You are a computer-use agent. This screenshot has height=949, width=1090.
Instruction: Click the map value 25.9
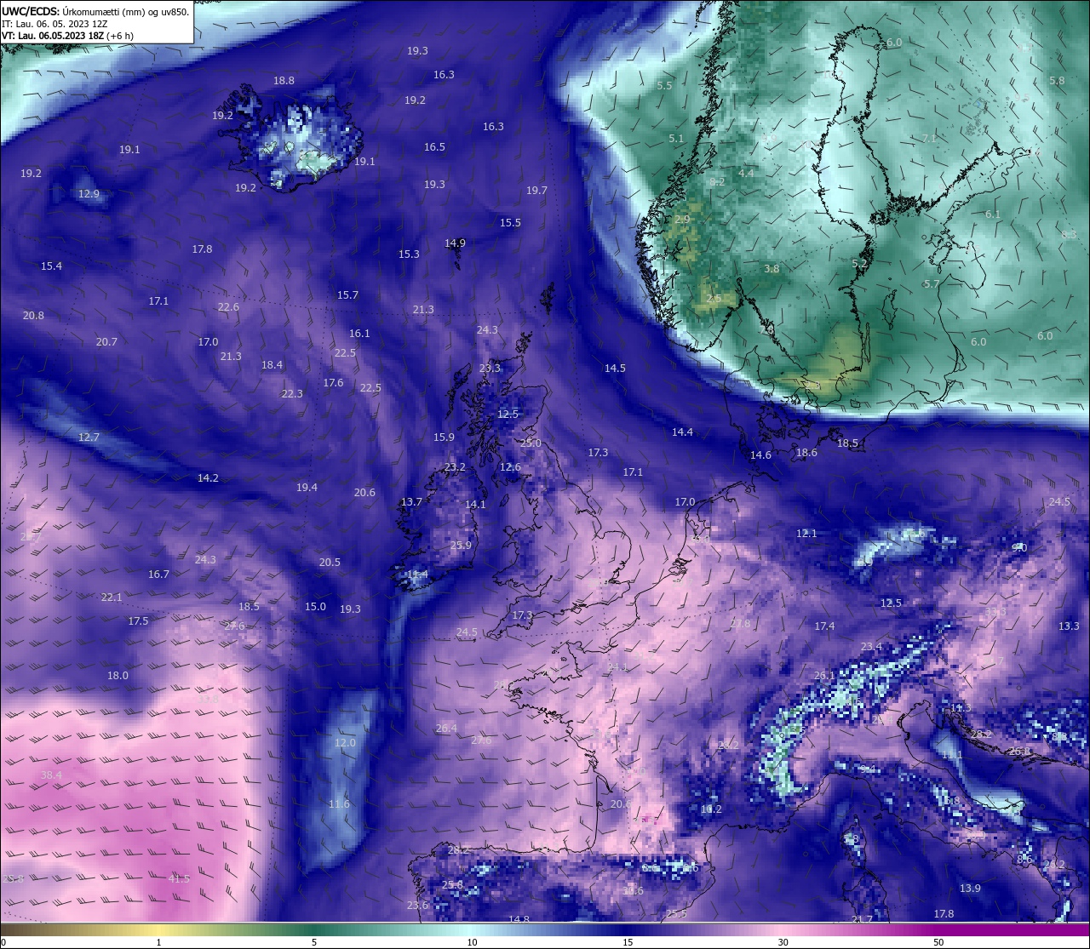(461, 546)
